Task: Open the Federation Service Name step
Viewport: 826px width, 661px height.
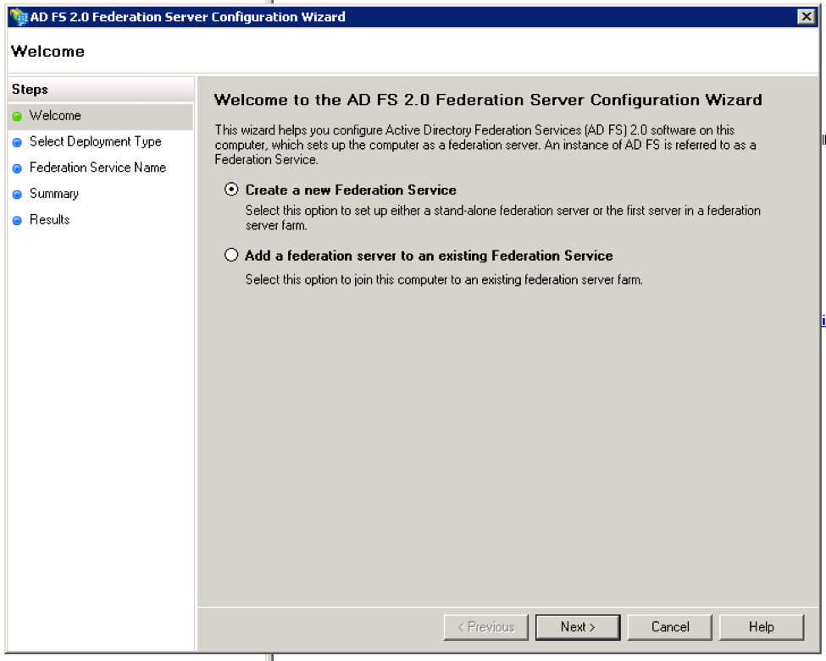Action: coord(98,168)
